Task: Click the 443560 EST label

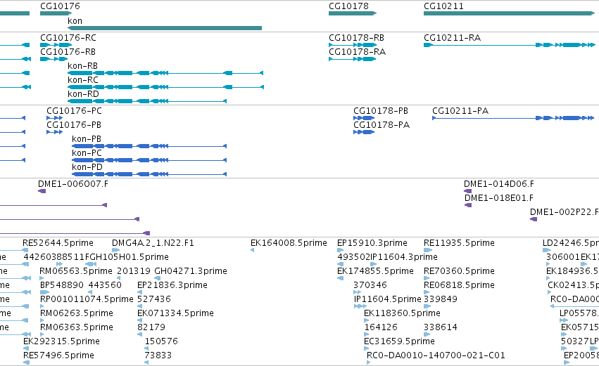Action: (x=105, y=285)
